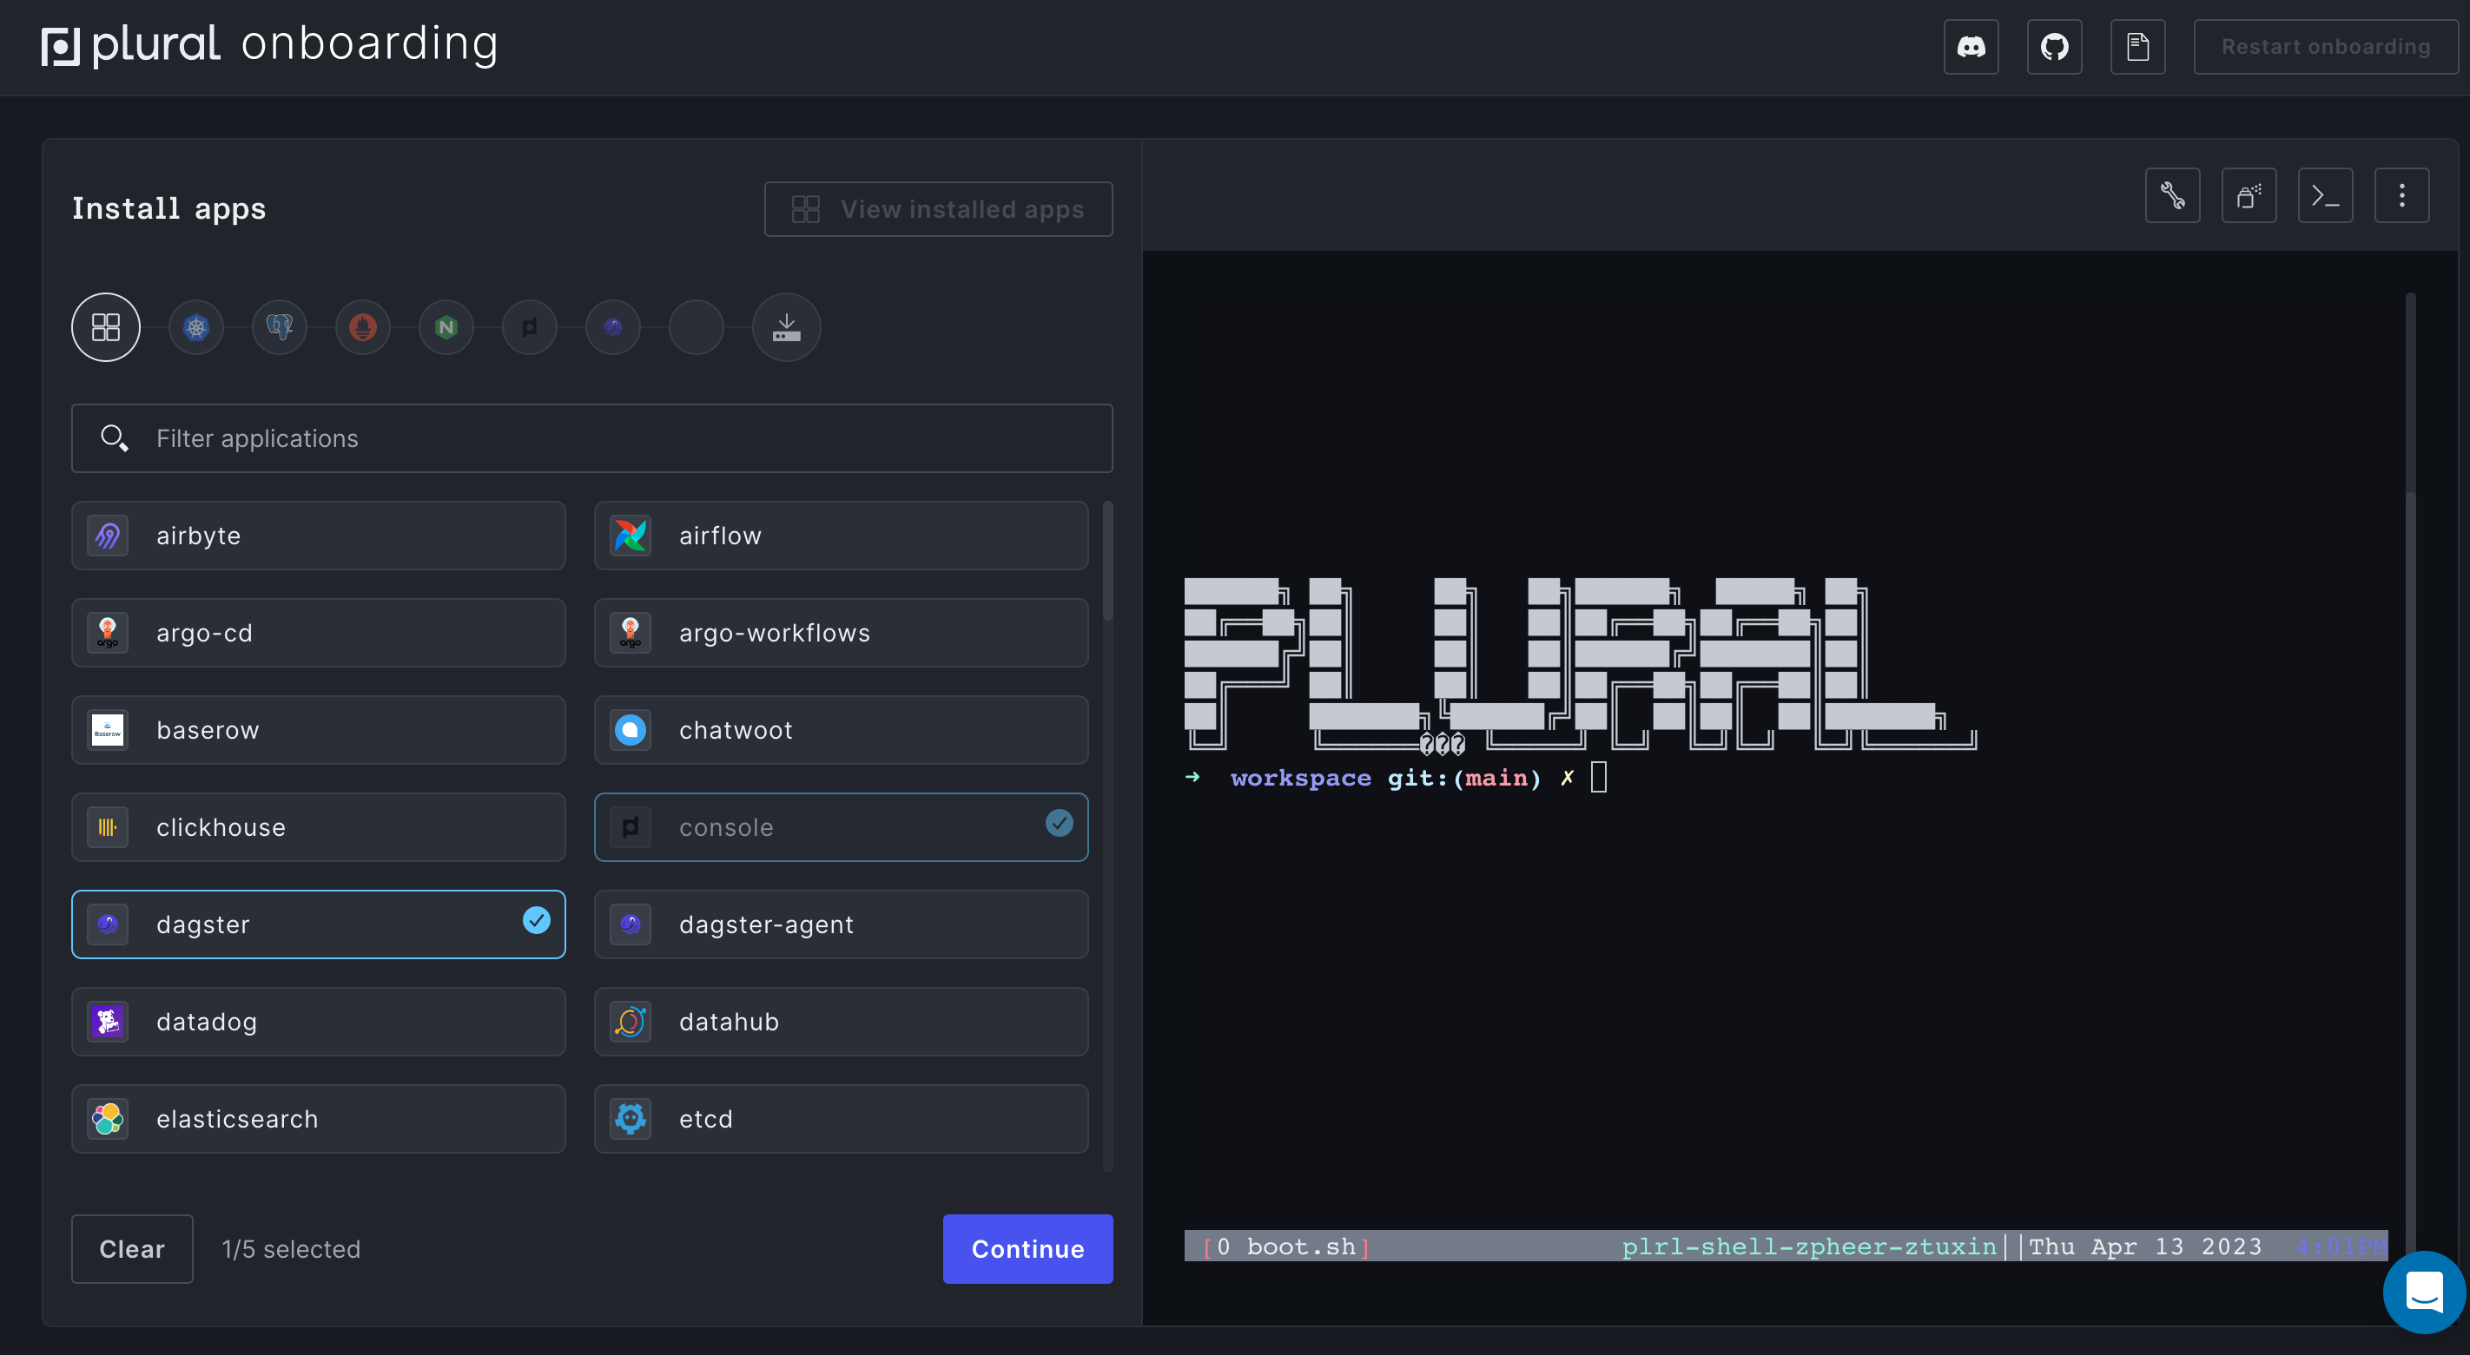Viewport: 2470px width, 1355px height.
Task: Select the airflow app
Action: pyautogui.click(x=841, y=536)
